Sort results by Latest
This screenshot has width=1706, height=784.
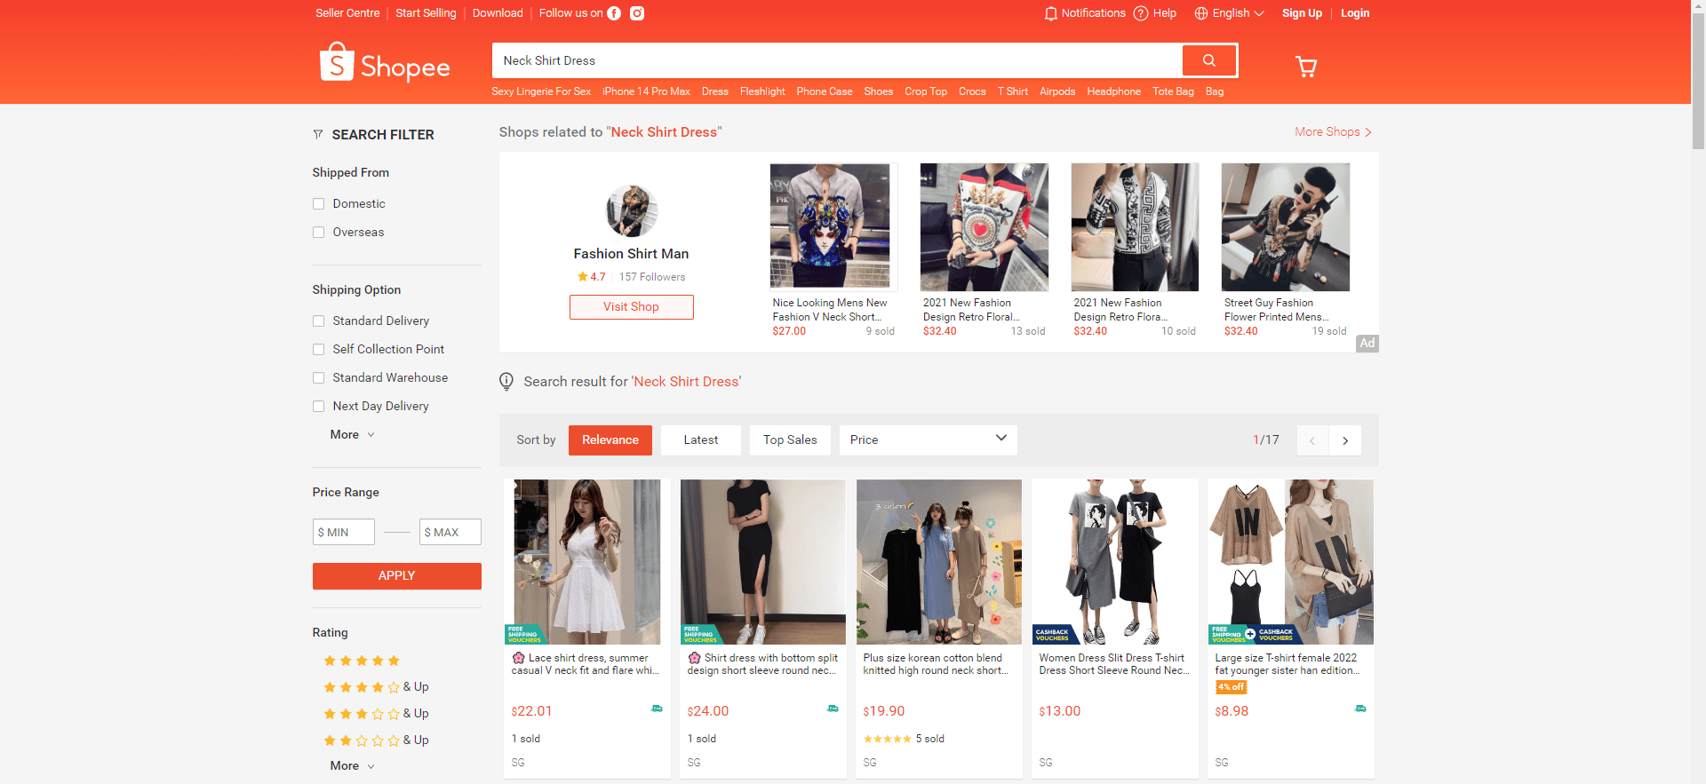(701, 440)
